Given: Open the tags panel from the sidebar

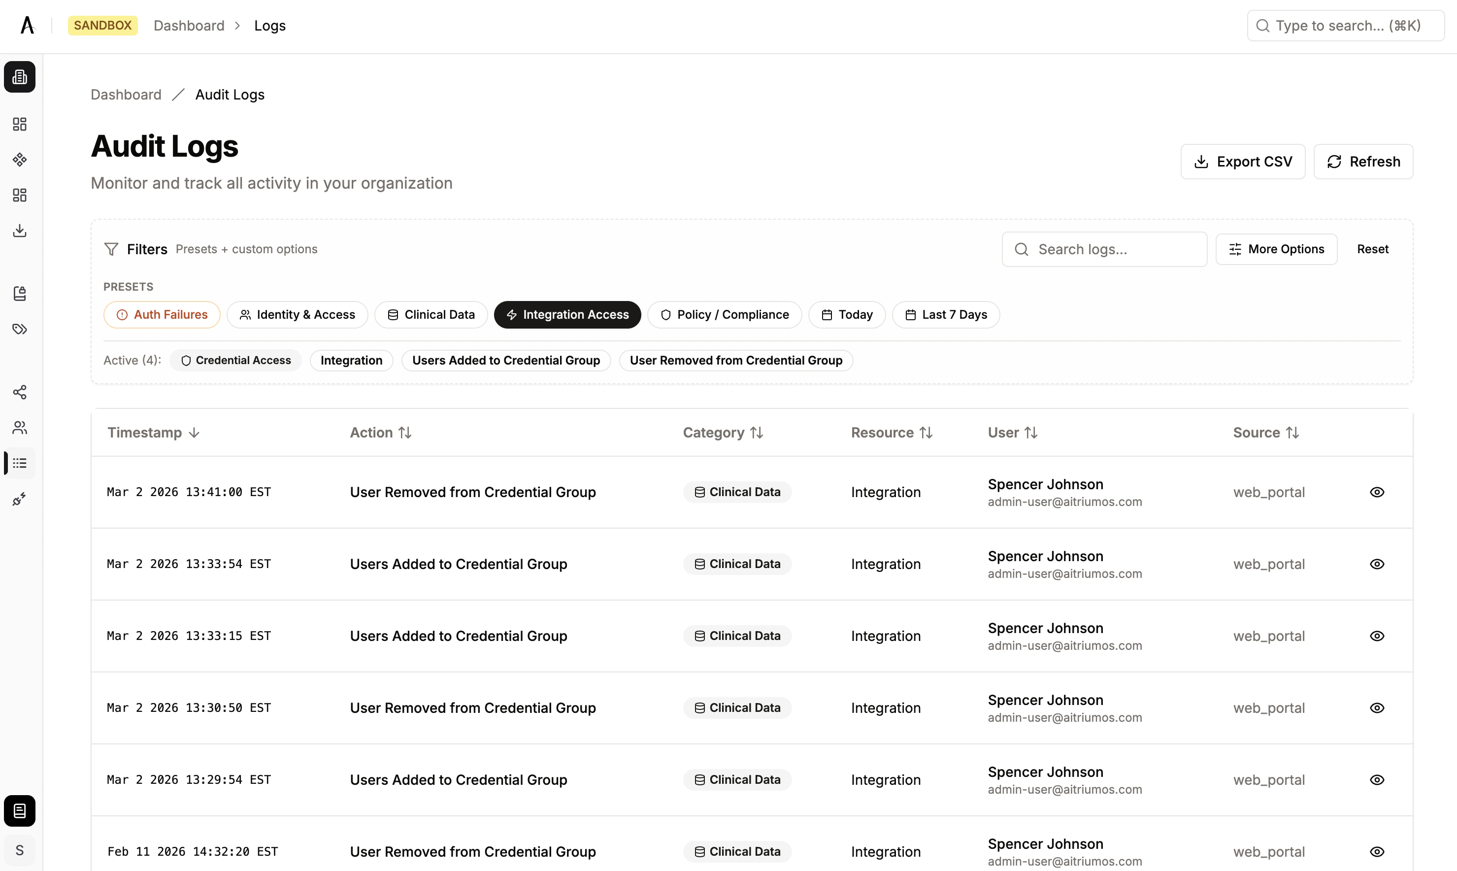Looking at the screenshot, I should pyautogui.click(x=19, y=329).
